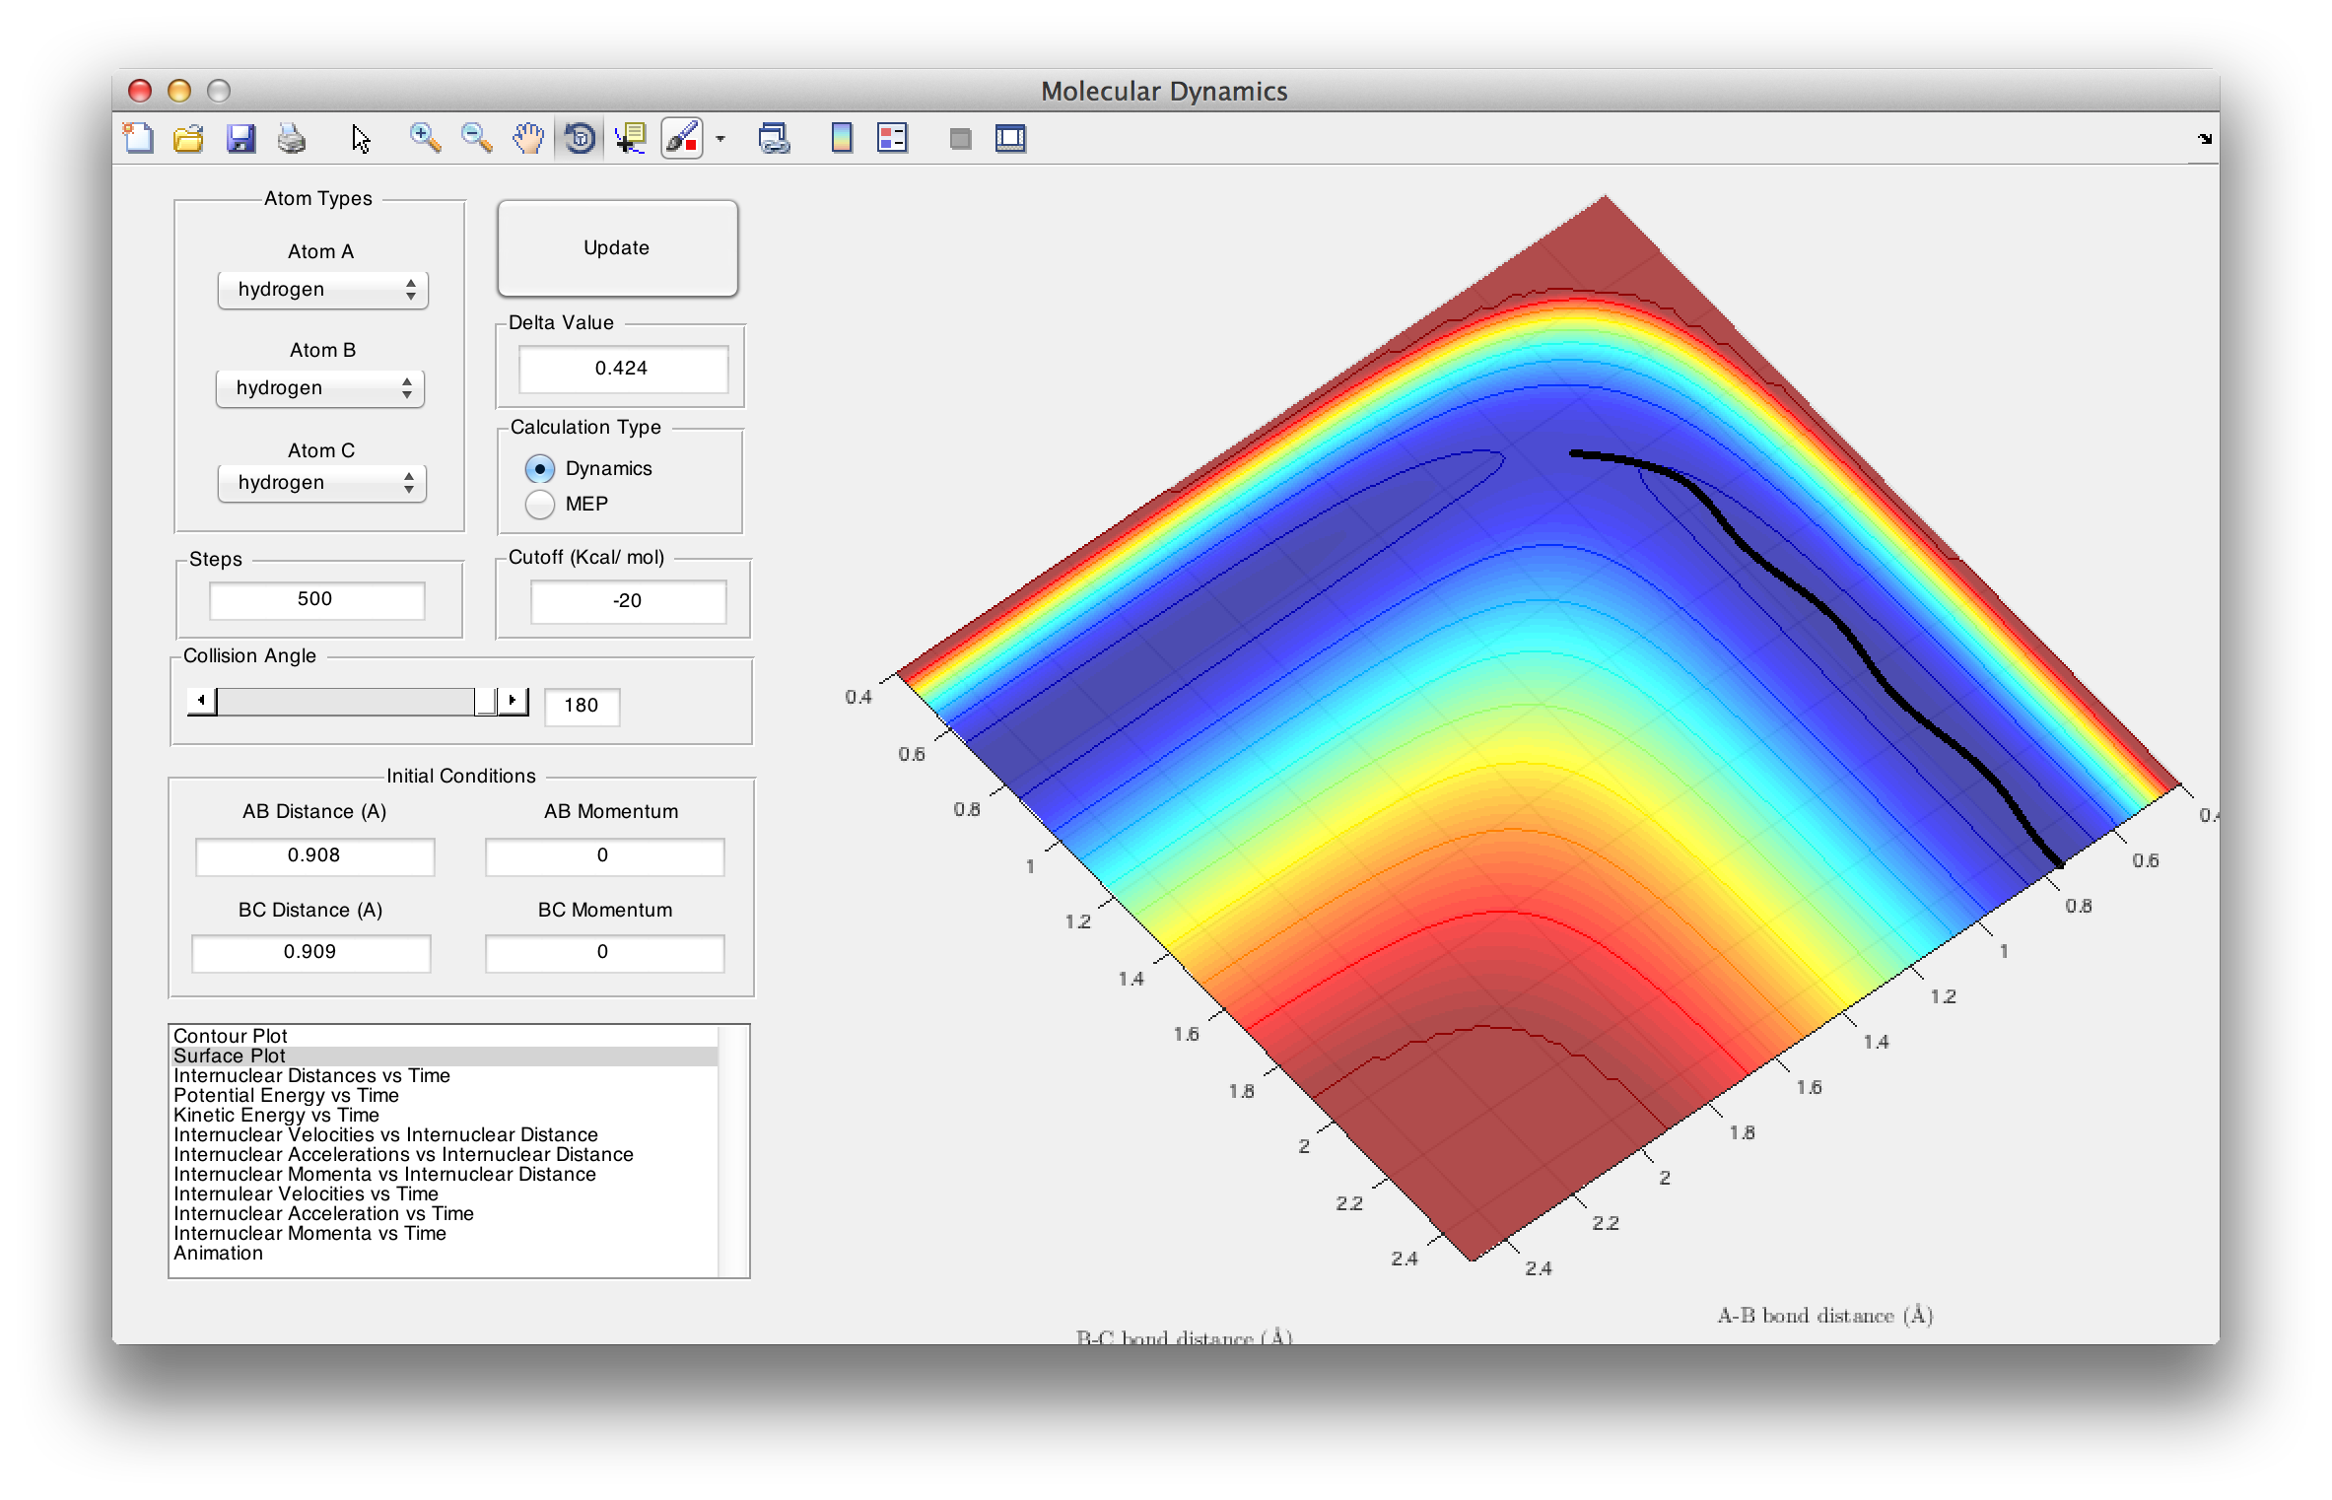The width and height of the screenshot is (2332, 1500).
Task: Select the Zoom Out magnifier tool
Action: [x=476, y=139]
